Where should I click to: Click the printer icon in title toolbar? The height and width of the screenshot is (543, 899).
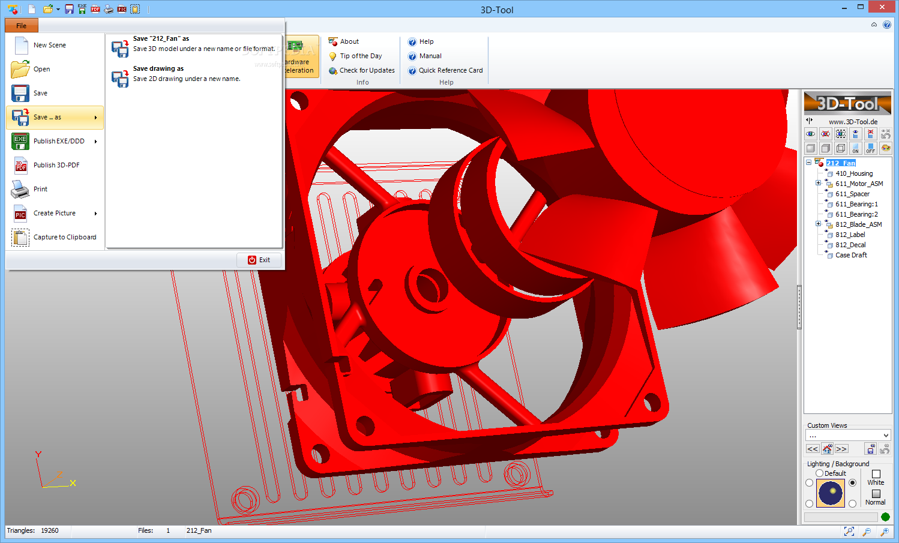[x=109, y=9]
